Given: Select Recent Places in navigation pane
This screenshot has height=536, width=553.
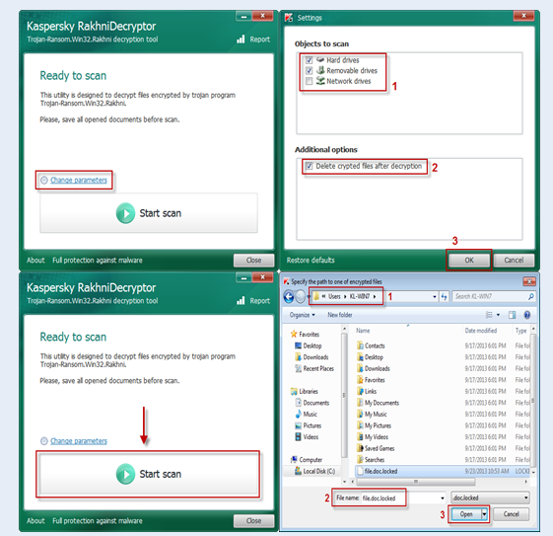Looking at the screenshot, I should tap(314, 368).
